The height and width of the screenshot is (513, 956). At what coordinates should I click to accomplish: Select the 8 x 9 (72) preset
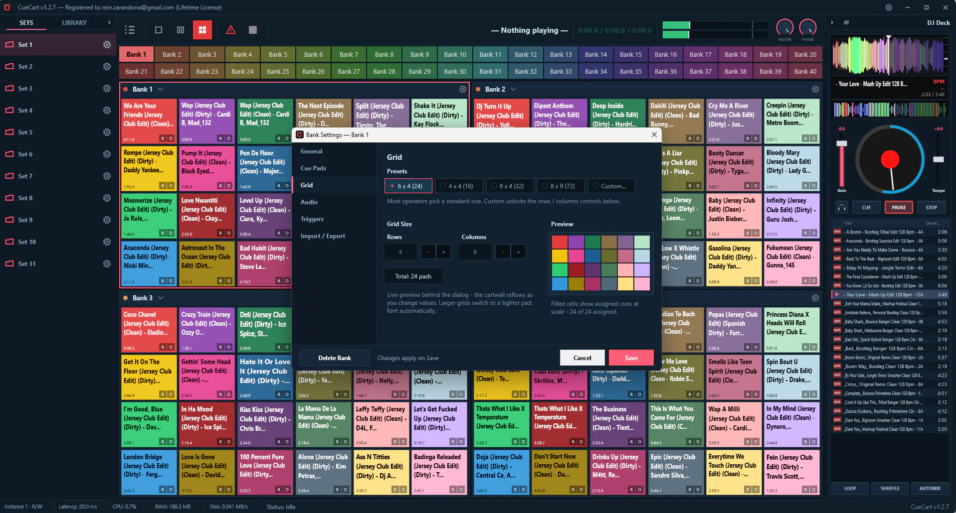(x=562, y=186)
